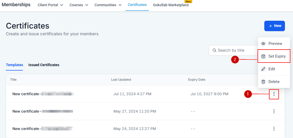Click the Expiry Date column header
Viewport: 293px width, 138px height.
coord(197,80)
